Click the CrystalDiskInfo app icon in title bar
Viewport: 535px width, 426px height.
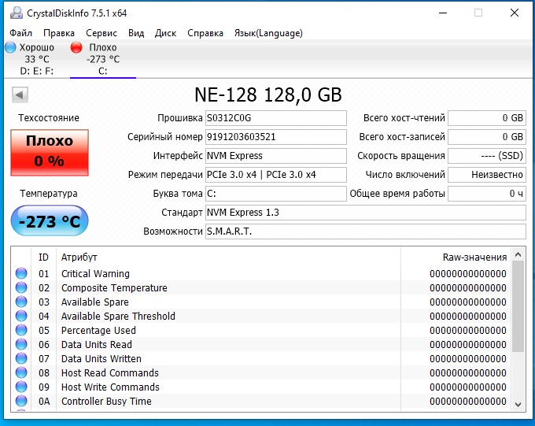point(16,13)
